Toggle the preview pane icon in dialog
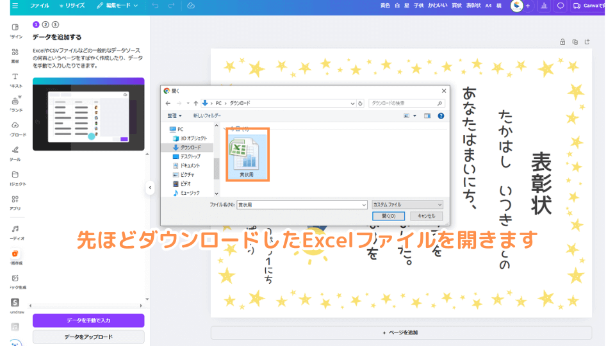The width and height of the screenshot is (615, 346). [427, 116]
